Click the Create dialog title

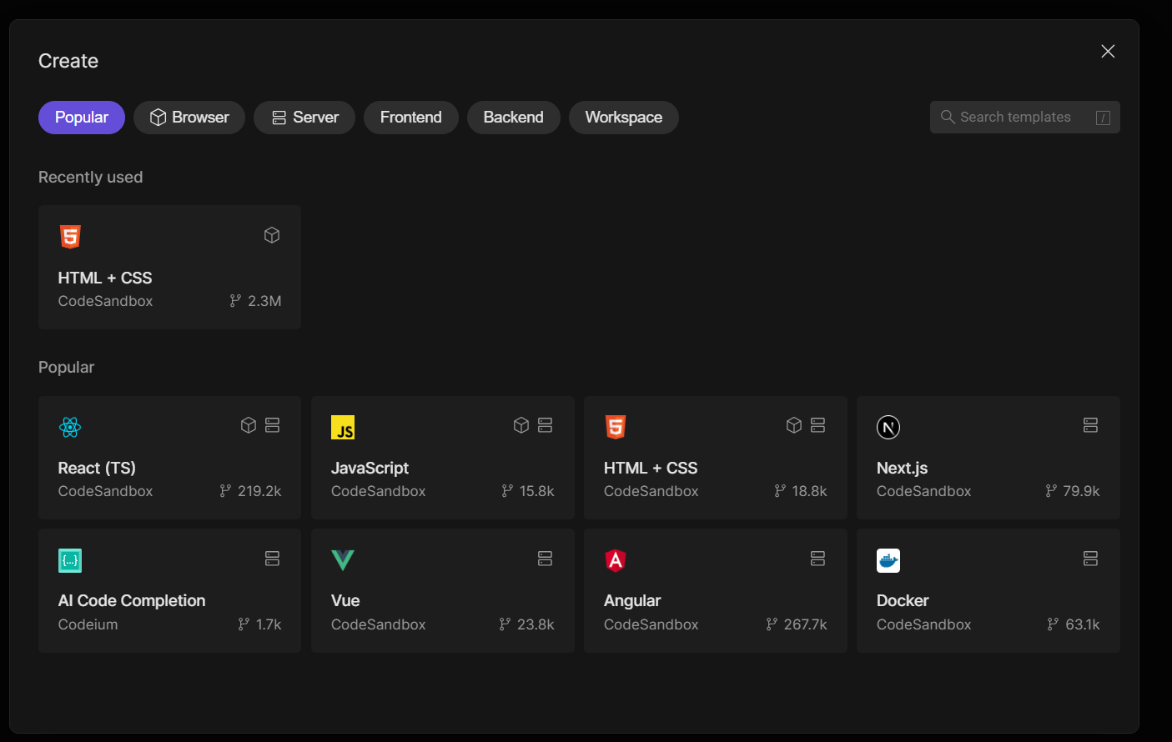coord(68,61)
